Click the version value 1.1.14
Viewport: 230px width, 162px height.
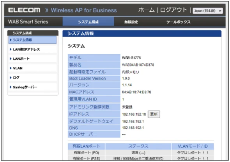[127, 85]
